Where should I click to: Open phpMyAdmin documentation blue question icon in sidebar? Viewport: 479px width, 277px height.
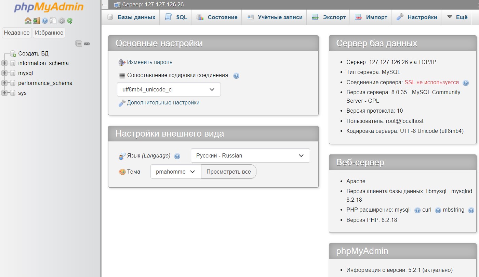click(45, 21)
